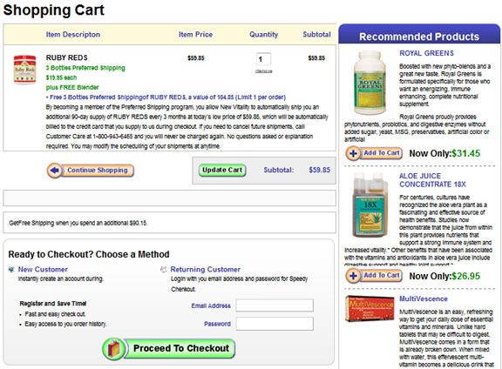Viewport: 502px width, 369px height.
Task: Focus the Password input field
Action: tap(275, 324)
